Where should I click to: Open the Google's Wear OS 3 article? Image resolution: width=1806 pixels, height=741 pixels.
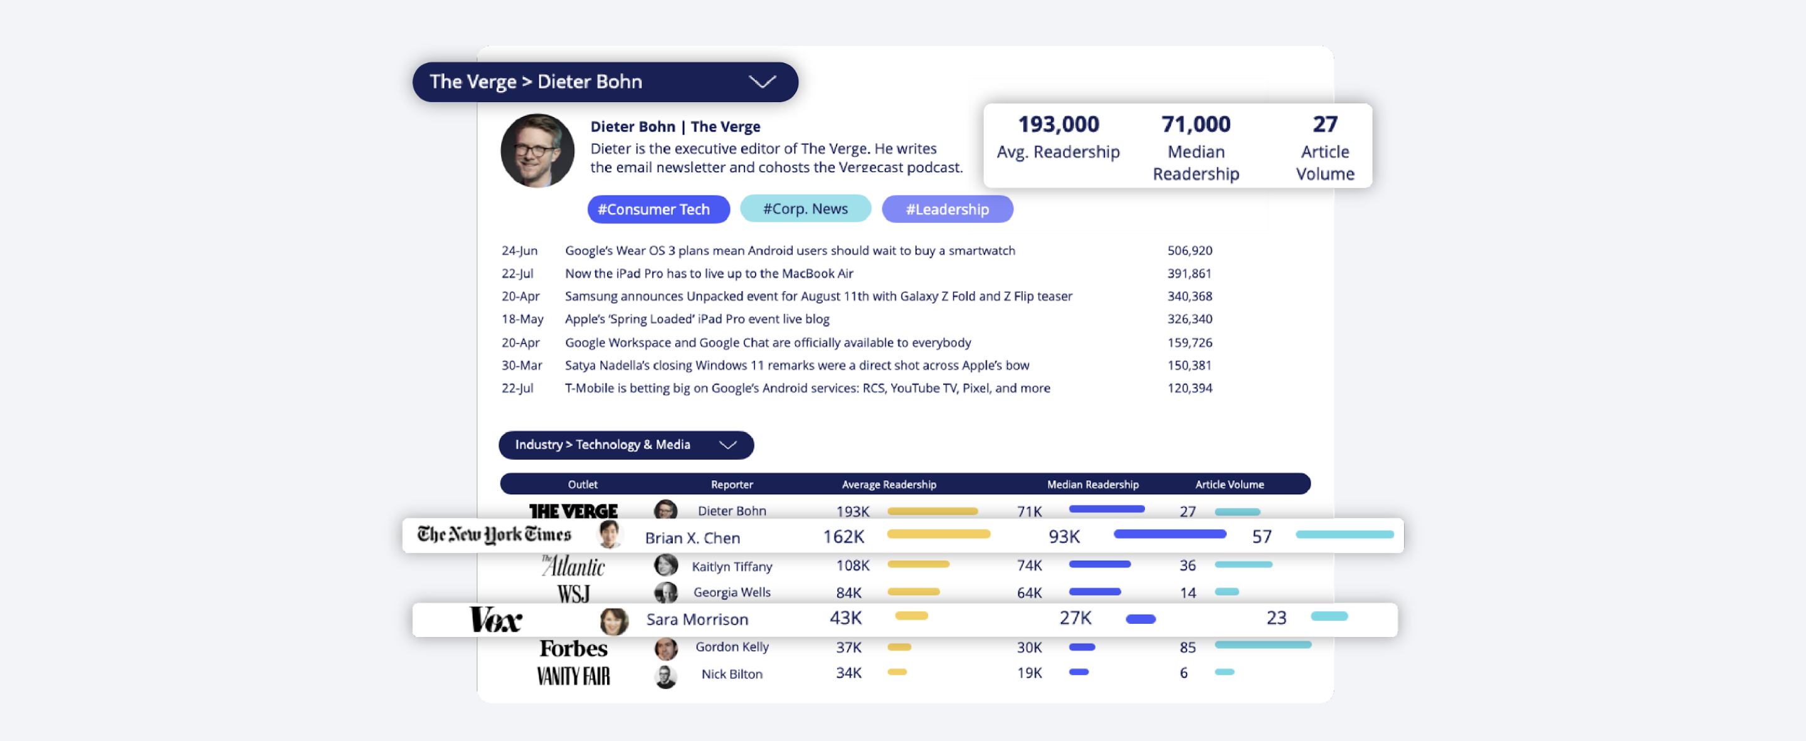(x=789, y=251)
